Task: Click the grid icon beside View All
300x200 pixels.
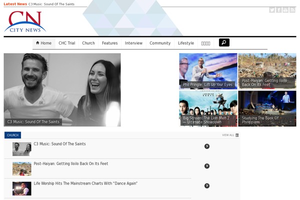Action: [x=237, y=135]
